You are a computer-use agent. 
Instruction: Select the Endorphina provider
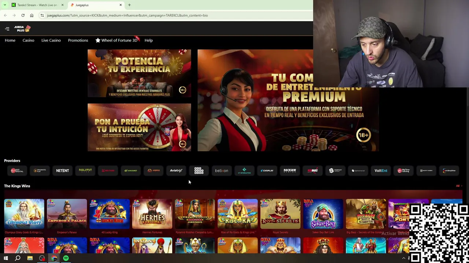[x=449, y=171]
